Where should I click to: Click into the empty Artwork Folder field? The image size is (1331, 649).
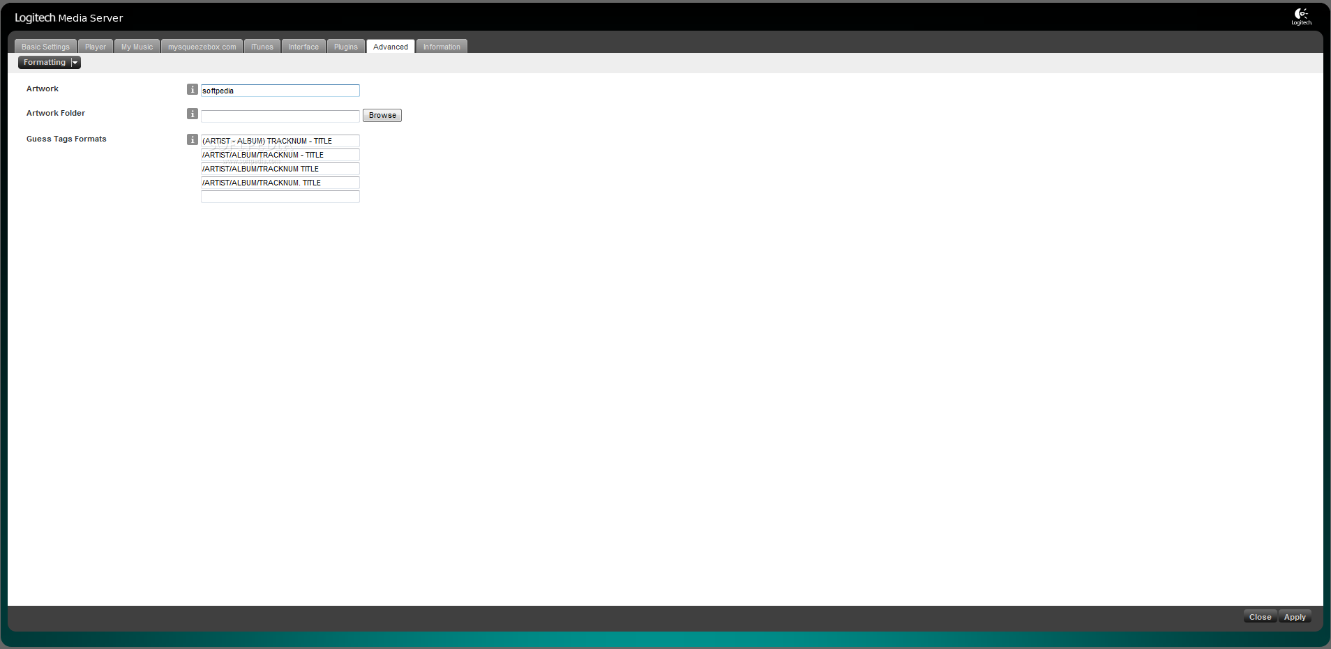(280, 116)
